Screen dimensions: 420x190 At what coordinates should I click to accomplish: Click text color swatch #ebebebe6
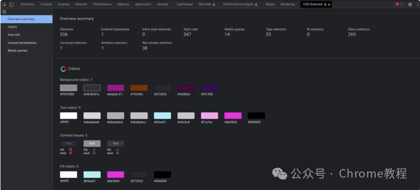[92, 116]
